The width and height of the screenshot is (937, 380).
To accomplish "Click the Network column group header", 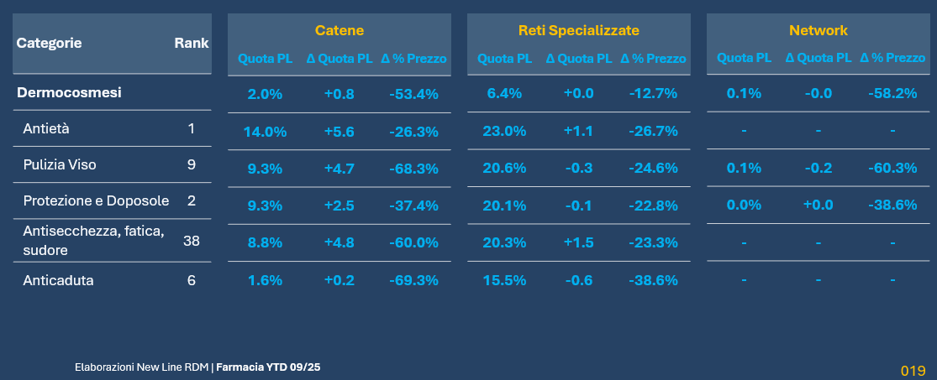I will pyautogui.click(x=818, y=30).
